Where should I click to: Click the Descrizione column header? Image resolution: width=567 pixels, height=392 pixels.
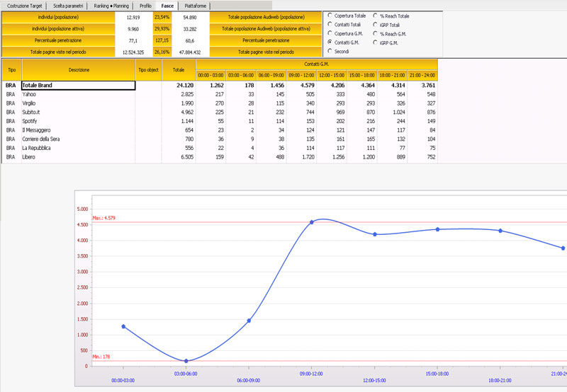[x=79, y=70]
